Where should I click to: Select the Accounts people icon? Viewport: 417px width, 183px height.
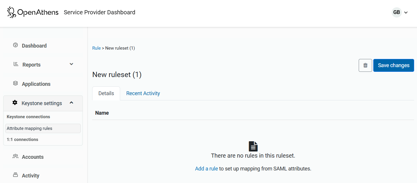[15, 156]
